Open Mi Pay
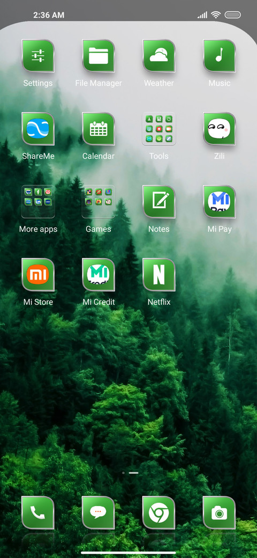257x558 pixels. coord(220,202)
